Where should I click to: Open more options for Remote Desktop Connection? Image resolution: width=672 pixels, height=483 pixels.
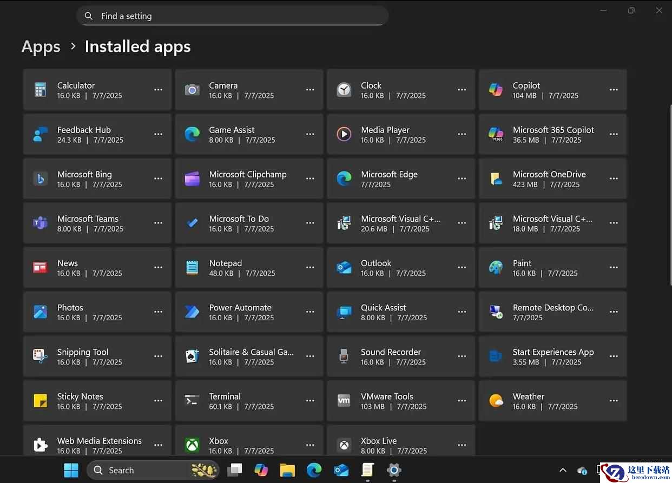point(614,312)
